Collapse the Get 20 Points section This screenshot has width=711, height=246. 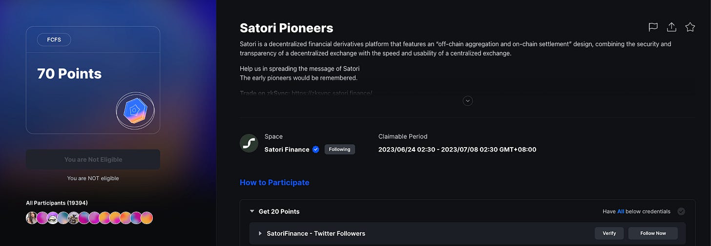[252, 211]
